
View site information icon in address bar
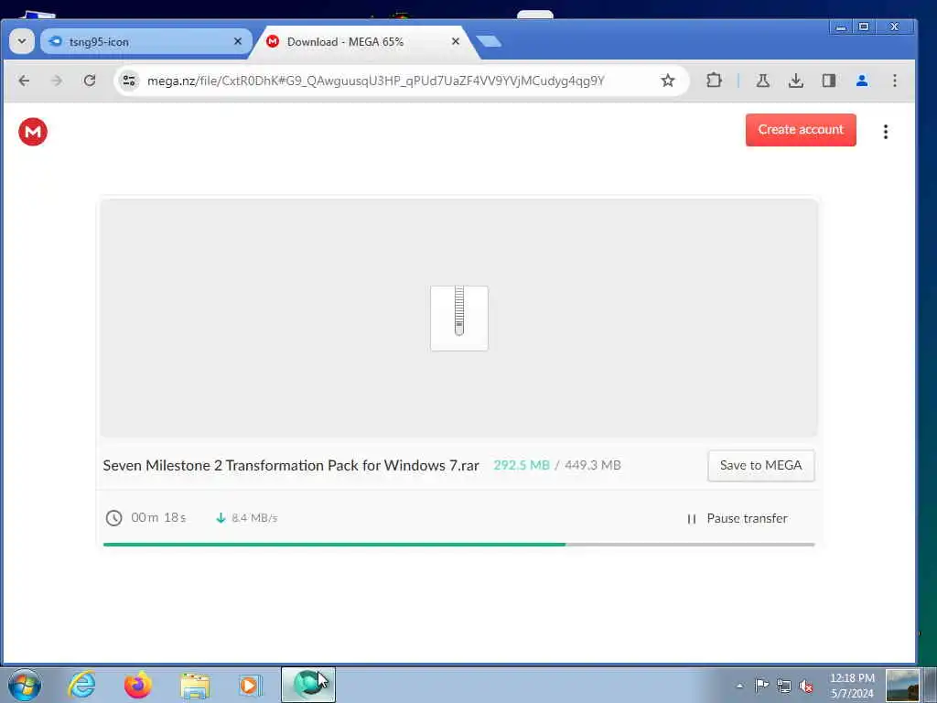tap(129, 81)
